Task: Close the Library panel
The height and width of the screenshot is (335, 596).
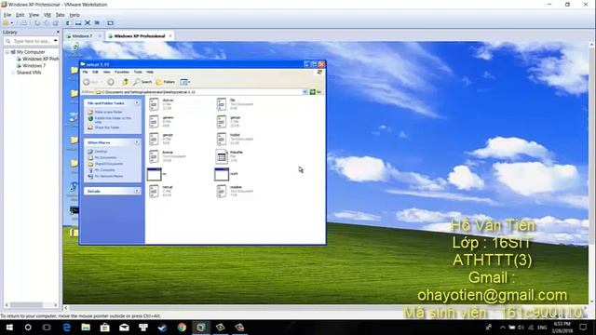Action: (x=58, y=33)
